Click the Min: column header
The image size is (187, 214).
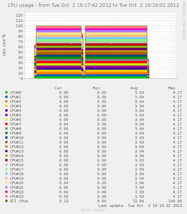tap(97, 88)
